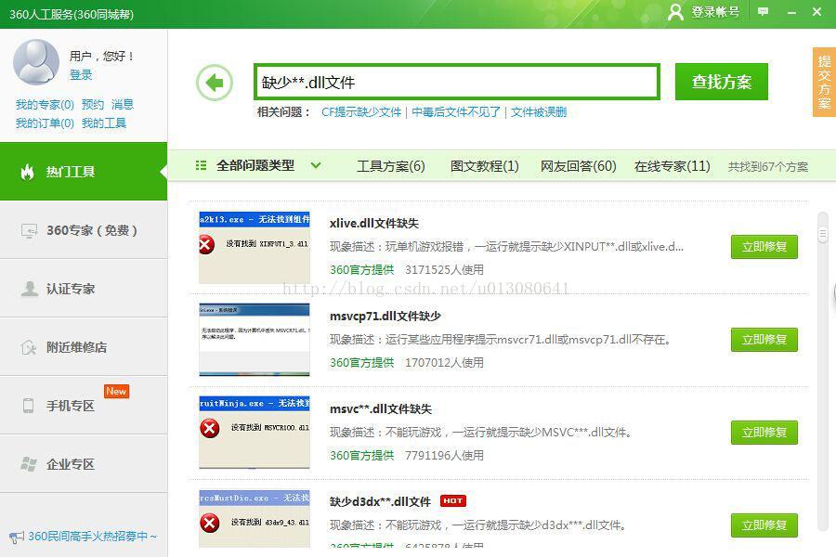Click the repair icon beside 附近维修店
The height and width of the screenshot is (557, 836).
coord(29,347)
